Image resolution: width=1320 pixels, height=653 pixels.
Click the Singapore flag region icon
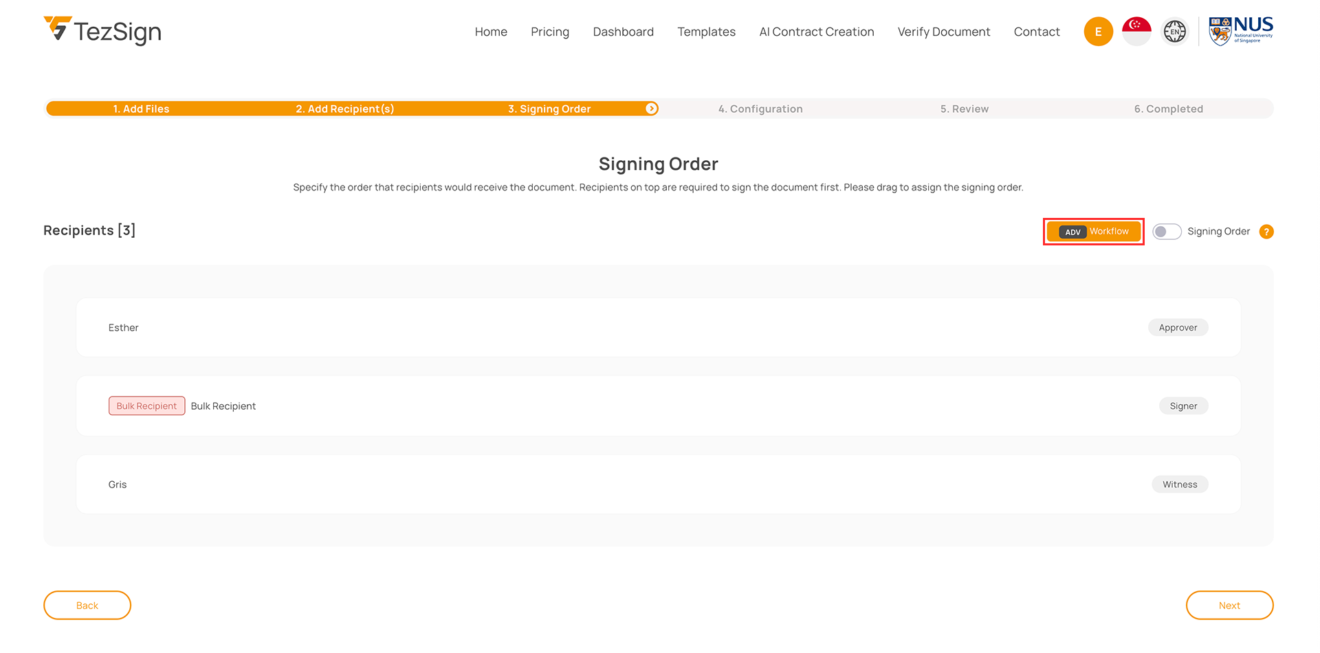(x=1136, y=32)
